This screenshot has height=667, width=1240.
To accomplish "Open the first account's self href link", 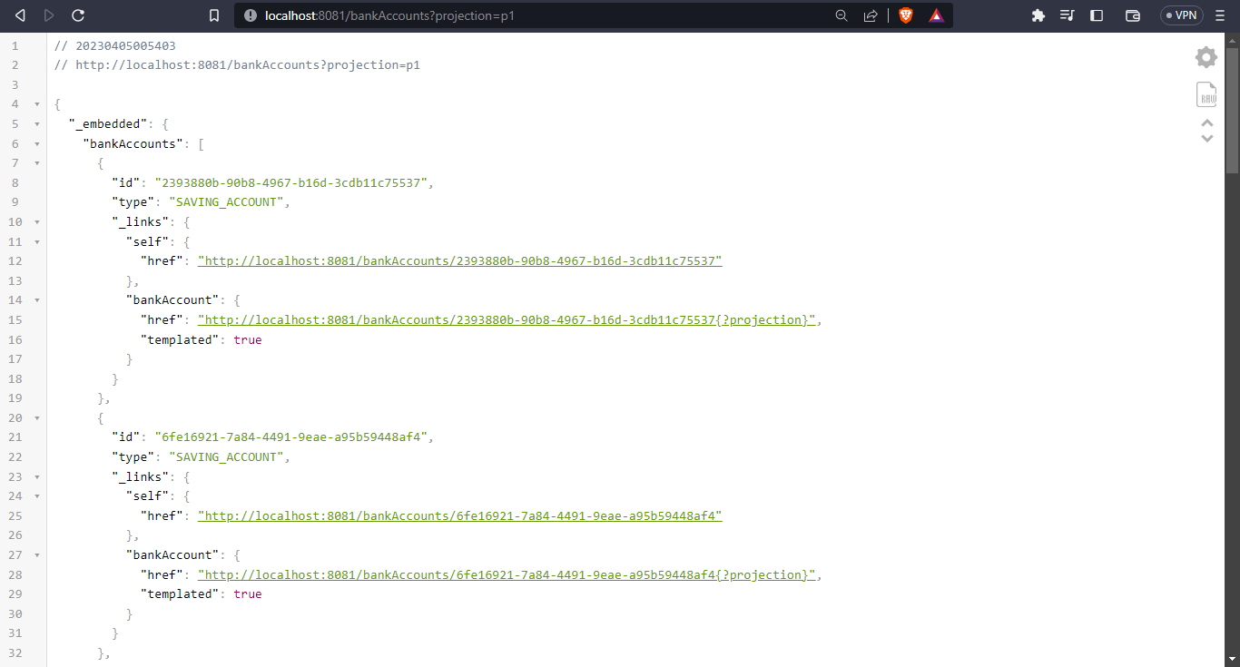I will click(459, 260).
